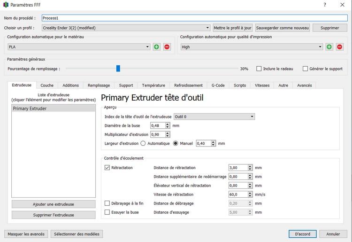The image size is (352, 242).
Task: Click the help question mark icon
Action: point(325,5)
